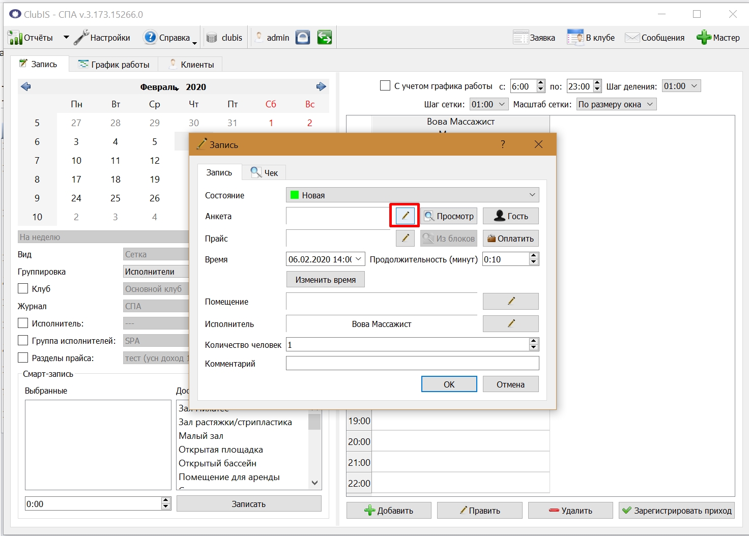Click the Гость guest button

tap(510, 216)
